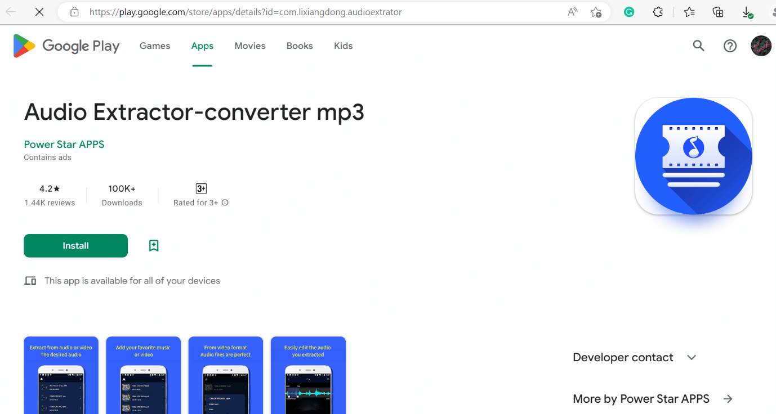Open Google account profile avatar
The height and width of the screenshot is (414, 776).
click(x=761, y=46)
